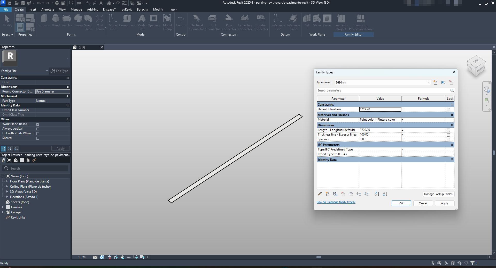Open the Type name dropdown
496x268 pixels.
pyautogui.click(x=428, y=82)
